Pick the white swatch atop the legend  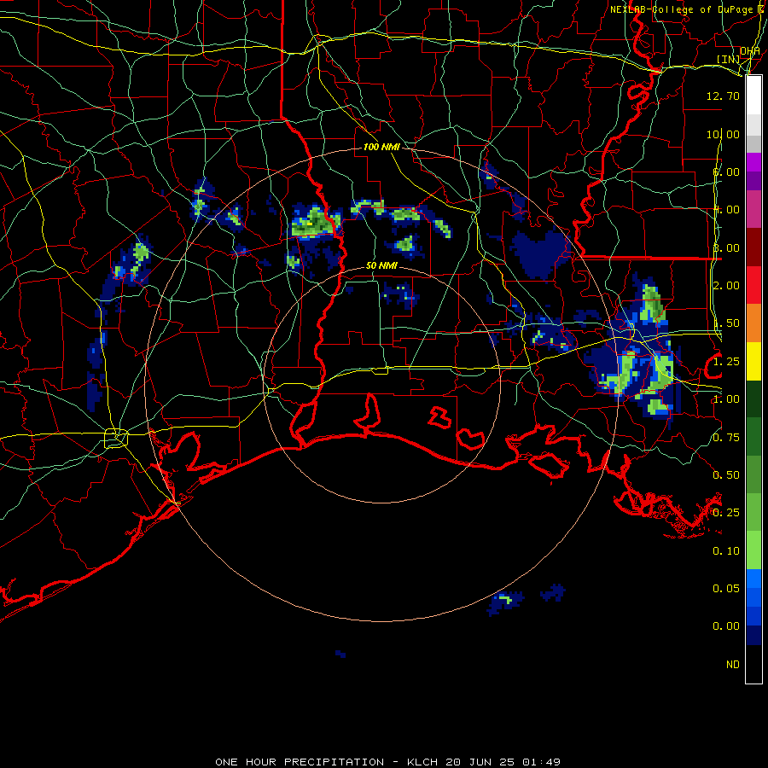point(753,96)
